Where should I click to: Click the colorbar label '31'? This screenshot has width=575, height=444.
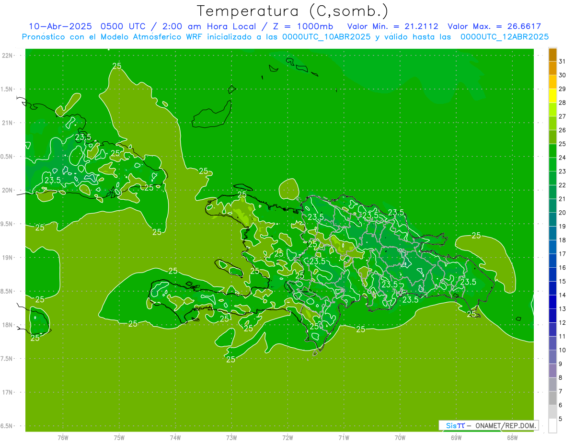[x=562, y=61]
